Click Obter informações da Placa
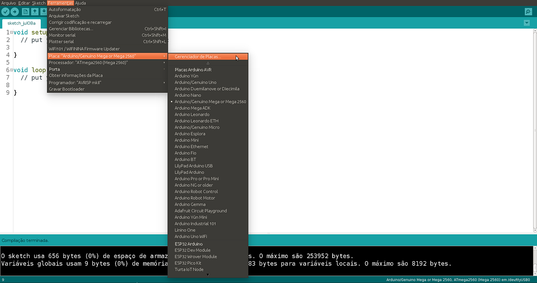 [x=76, y=75]
